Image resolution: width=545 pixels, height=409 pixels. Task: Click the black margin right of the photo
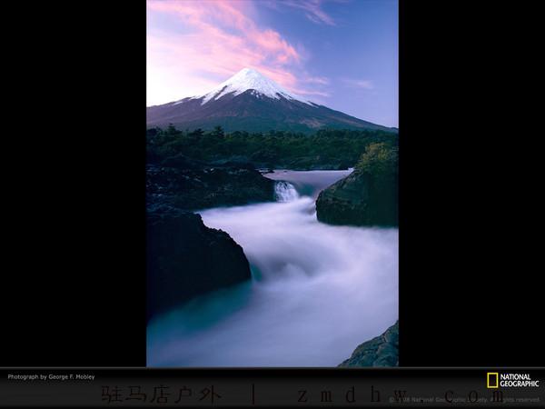471,182
